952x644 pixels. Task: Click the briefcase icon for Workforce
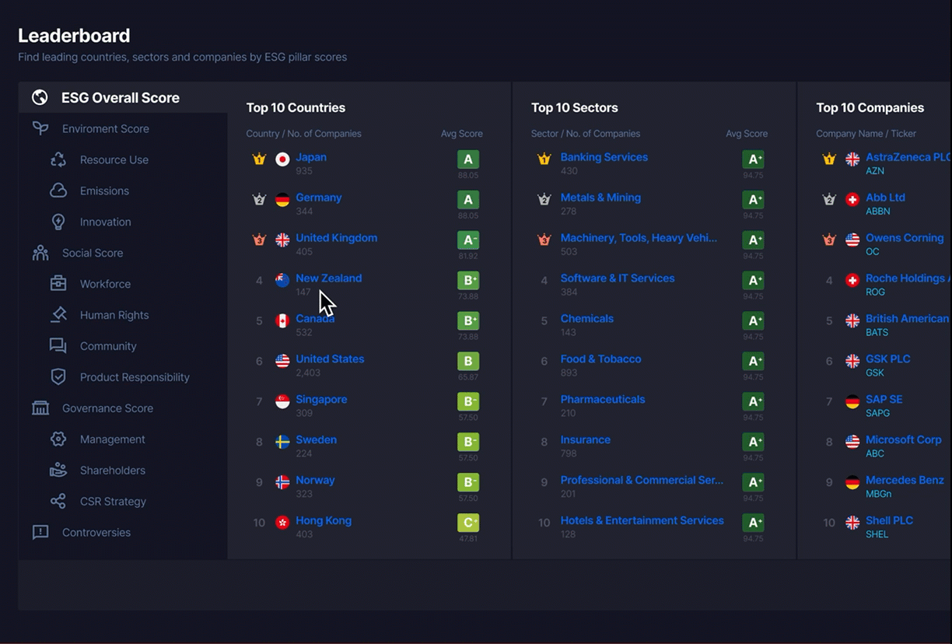click(x=58, y=284)
